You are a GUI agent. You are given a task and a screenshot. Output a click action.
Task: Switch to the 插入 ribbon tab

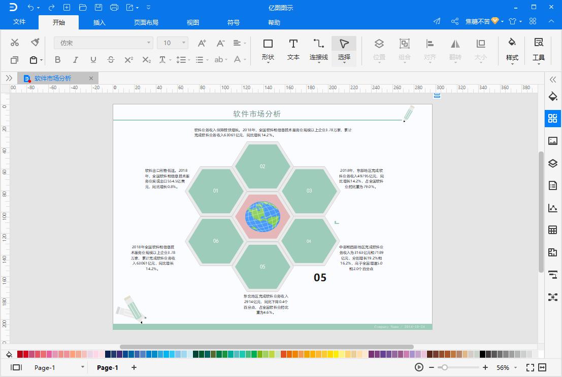click(100, 22)
